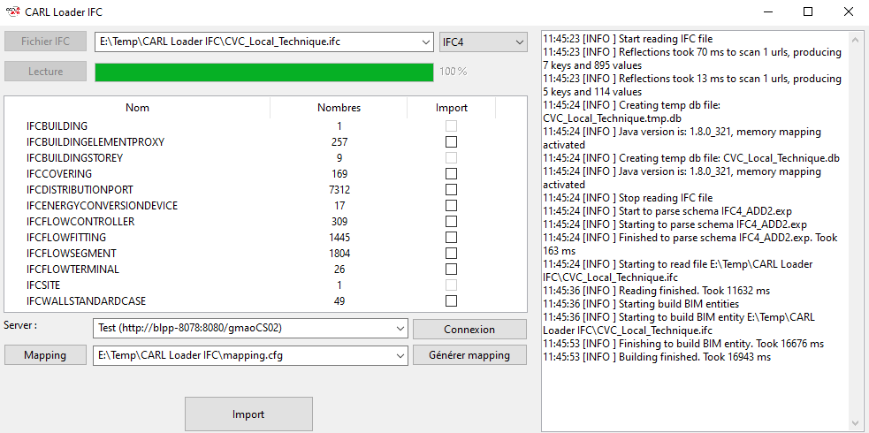Check the IFCFLOWFITTING import box
This screenshot has height=433, width=869.
pyautogui.click(x=451, y=238)
